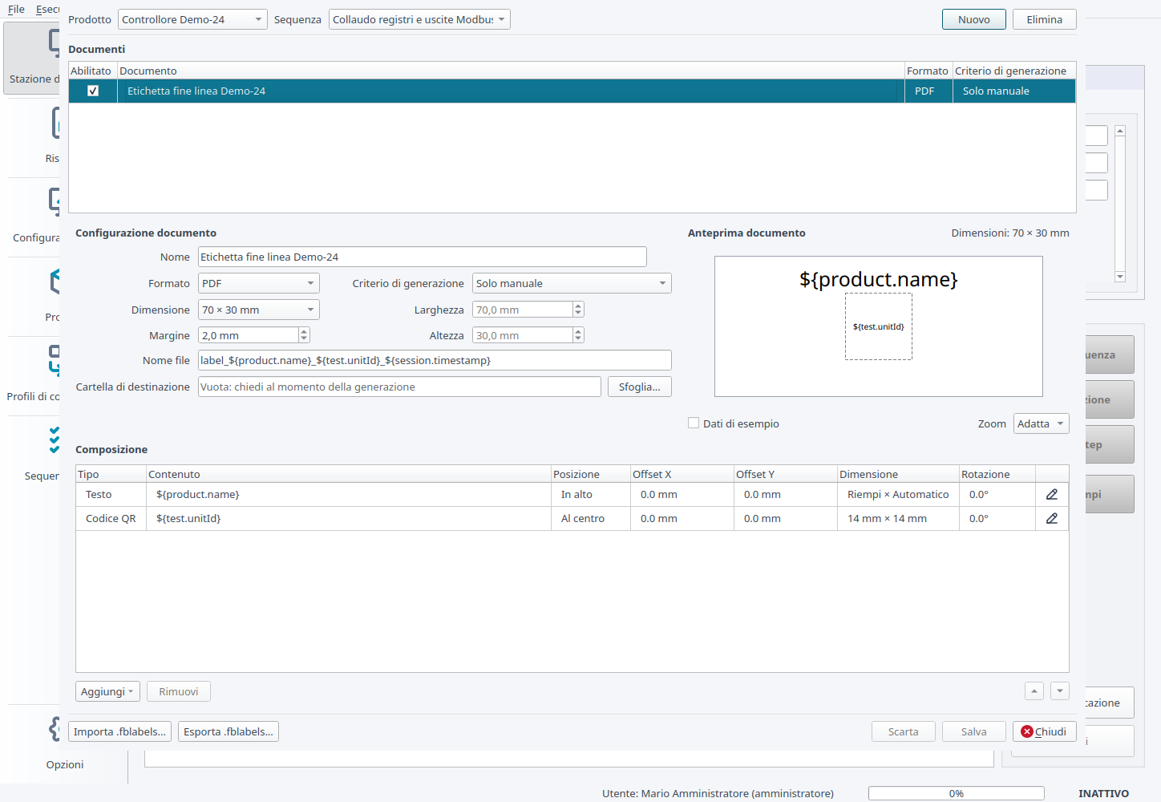Open the File menu
The width and height of the screenshot is (1161, 802).
(x=16, y=10)
